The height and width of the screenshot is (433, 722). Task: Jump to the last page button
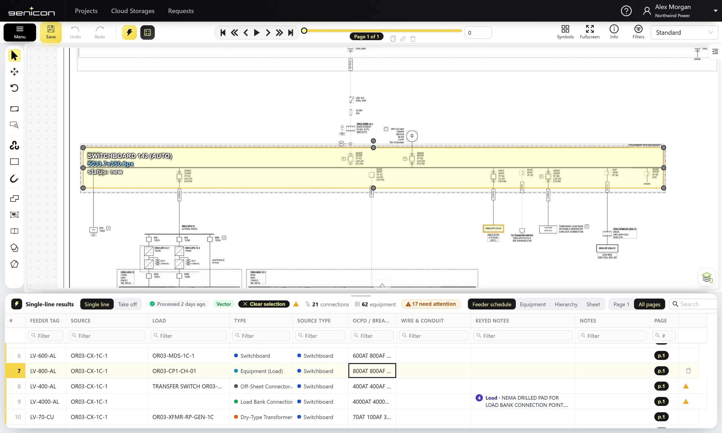[x=291, y=32]
